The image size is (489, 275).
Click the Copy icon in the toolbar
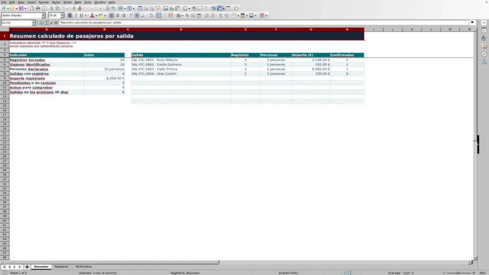tap(57, 8)
